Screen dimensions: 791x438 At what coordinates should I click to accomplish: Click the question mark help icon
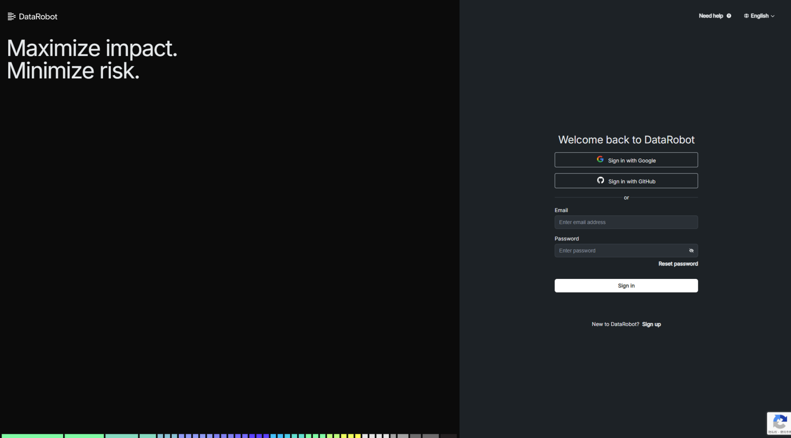(729, 16)
